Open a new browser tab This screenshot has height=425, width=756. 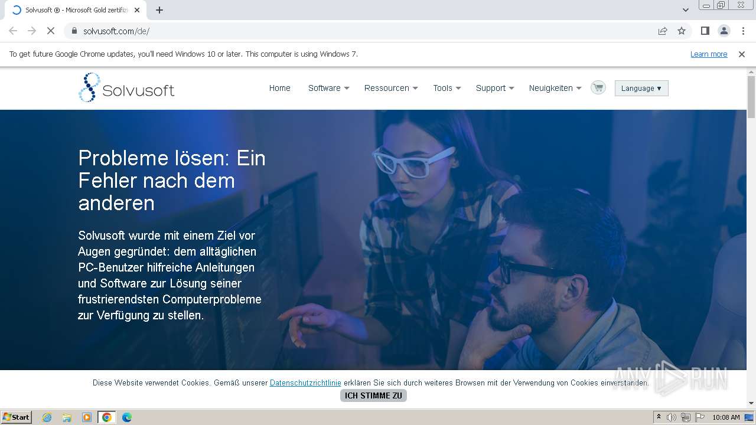pyautogui.click(x=159, y=10)
